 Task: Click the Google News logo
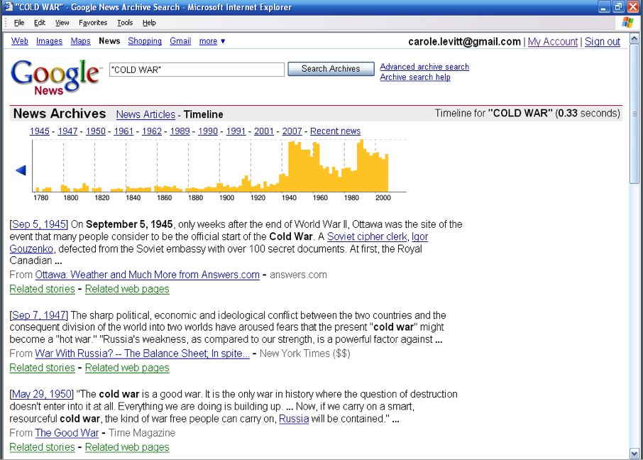click(55, 77)
